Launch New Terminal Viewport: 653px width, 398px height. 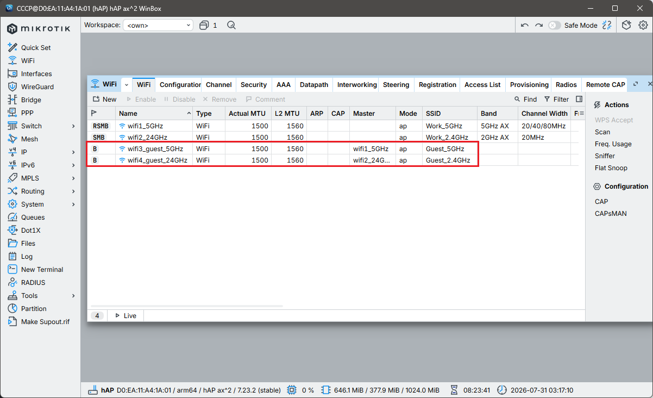pyautogui.click(x=42, y=269)
